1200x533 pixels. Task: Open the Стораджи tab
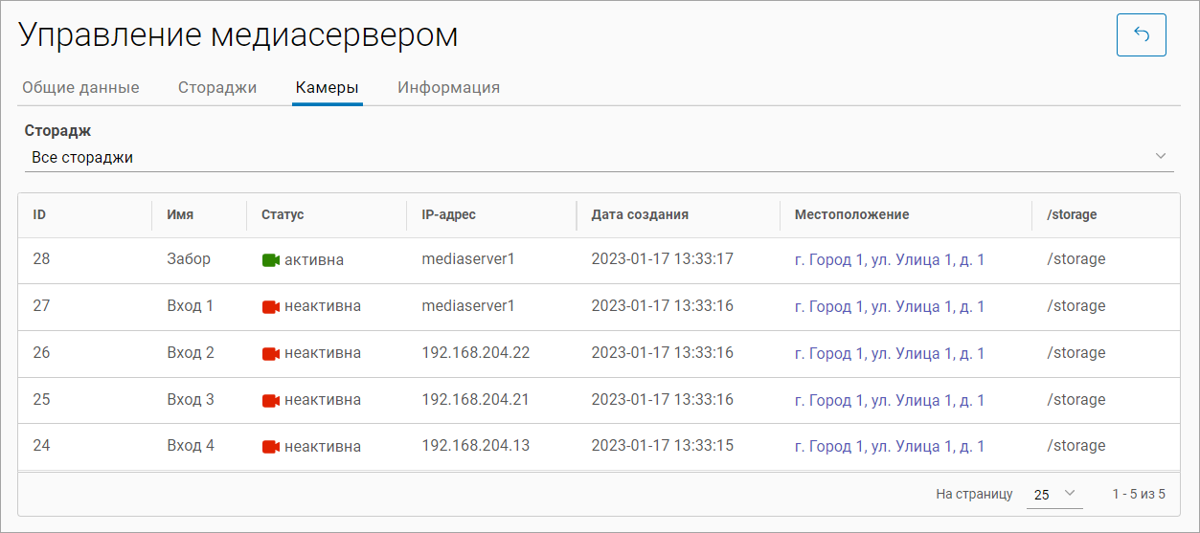[217, 87]
